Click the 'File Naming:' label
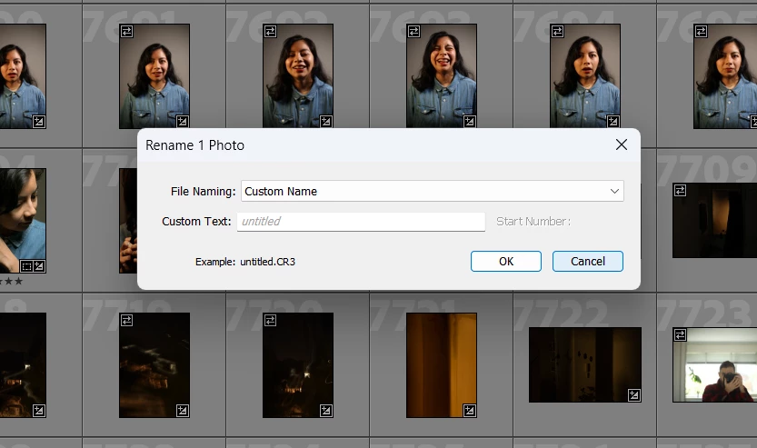Image resolution: width=757 pixels, height=448 pixels. [204, 192]
